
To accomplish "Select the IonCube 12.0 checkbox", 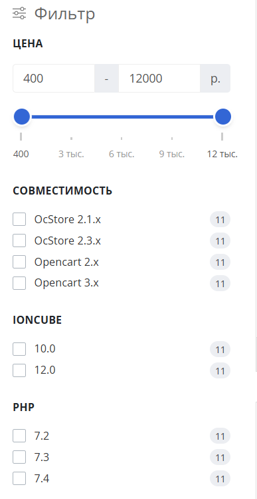I will click(19, 370).
